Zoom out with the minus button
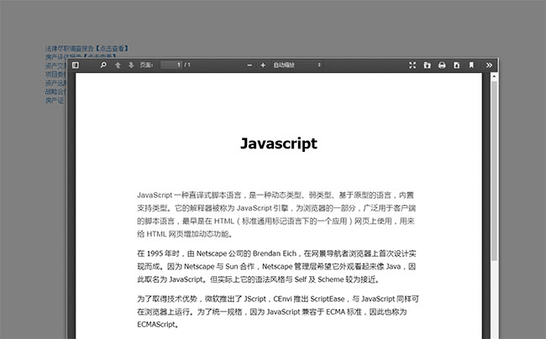The image size is (546, 339). 250,65
